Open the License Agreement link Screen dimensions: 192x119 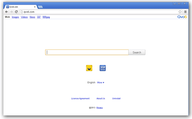point(80,99)
